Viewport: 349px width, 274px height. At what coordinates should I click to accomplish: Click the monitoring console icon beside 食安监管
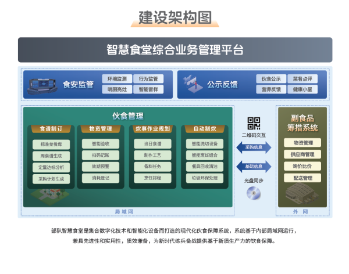tap(42, 86)
